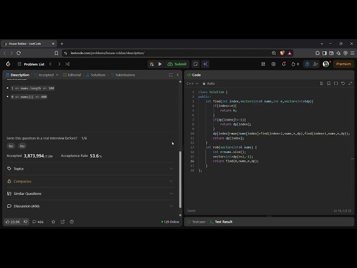Expand the Discussion (466) section
The image size is (357, 268).
click(x=90, y=206)
